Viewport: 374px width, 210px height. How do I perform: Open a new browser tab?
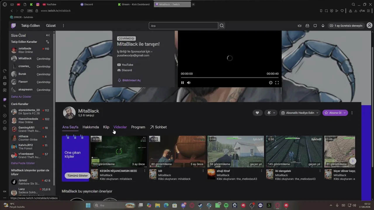[x=193, y=4]
